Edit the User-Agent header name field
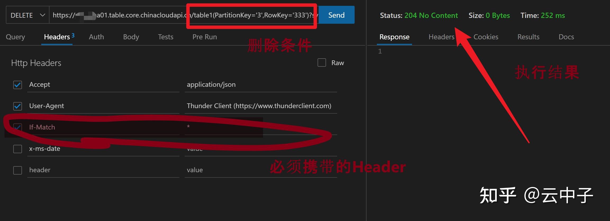The image size is (610, 221). pos(103,106)
